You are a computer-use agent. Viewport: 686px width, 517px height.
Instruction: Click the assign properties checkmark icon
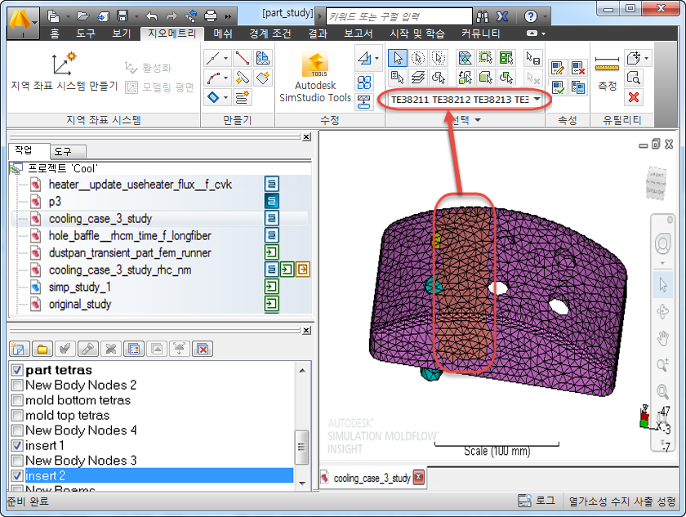click(557, 87)
